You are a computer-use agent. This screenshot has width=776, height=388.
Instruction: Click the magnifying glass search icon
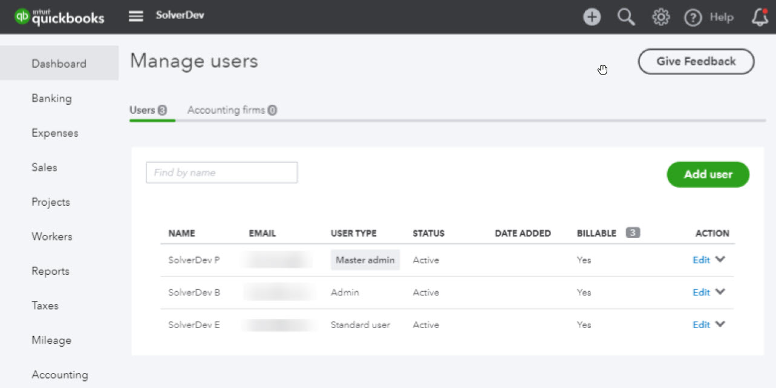(x=626, y=17)
